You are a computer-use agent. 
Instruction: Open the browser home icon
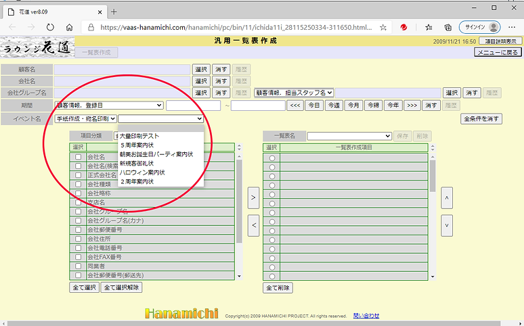69,27
